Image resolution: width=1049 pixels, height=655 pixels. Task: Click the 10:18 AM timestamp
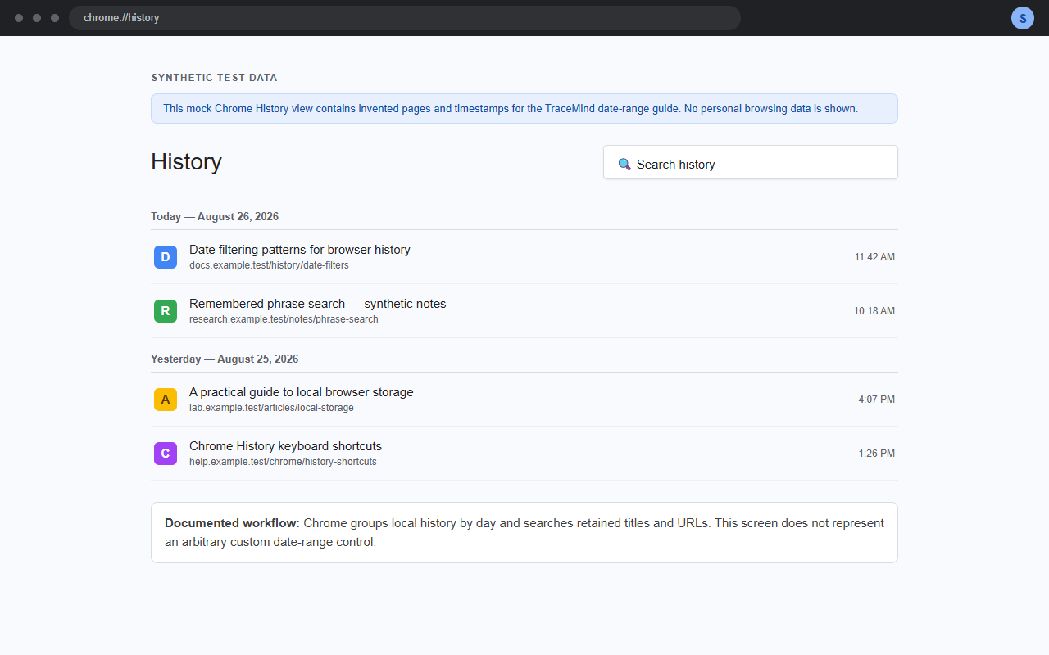[874, 311]
